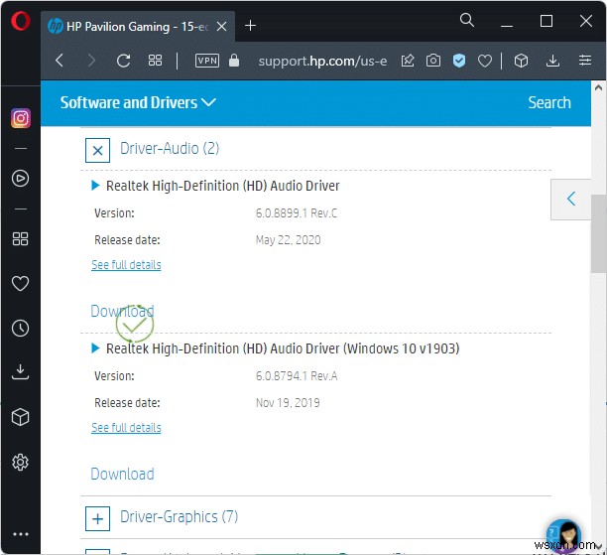Screen dimensions: 607x555
Task: Click the address bar URL
Action: [322, 61]
